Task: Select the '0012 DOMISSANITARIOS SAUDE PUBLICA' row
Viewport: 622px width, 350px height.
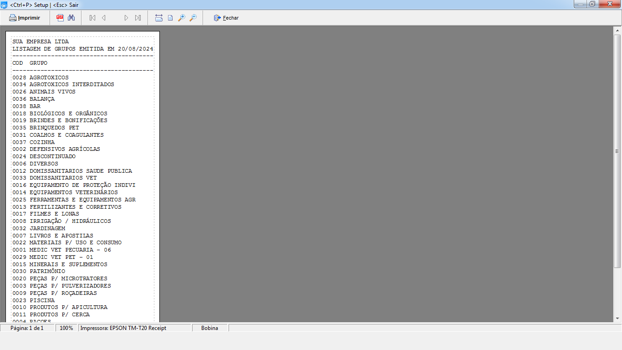Action: 72,171
